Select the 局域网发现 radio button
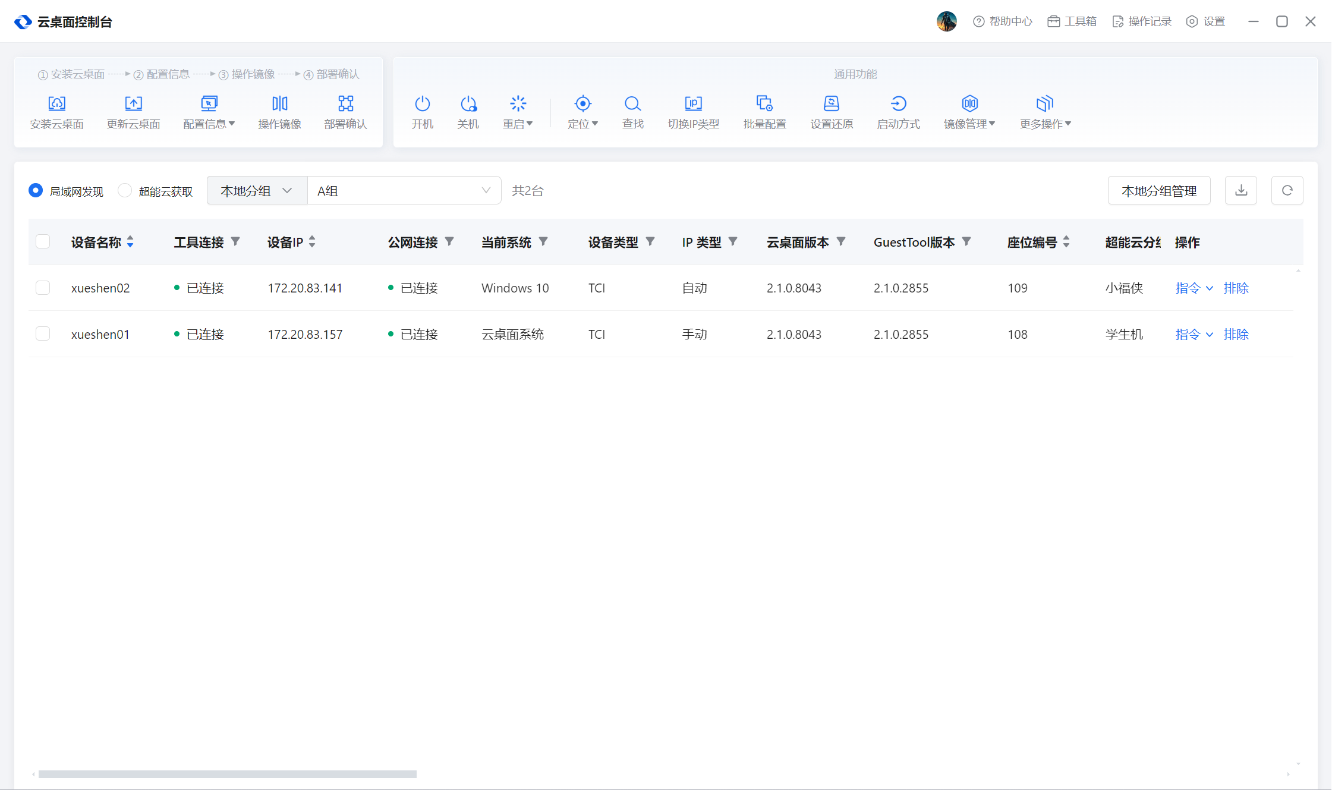This screenshot has height=790, width=1332. click(x=36, y=190)
